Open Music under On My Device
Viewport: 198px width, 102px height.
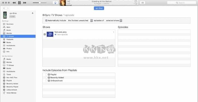pos(9,59)
